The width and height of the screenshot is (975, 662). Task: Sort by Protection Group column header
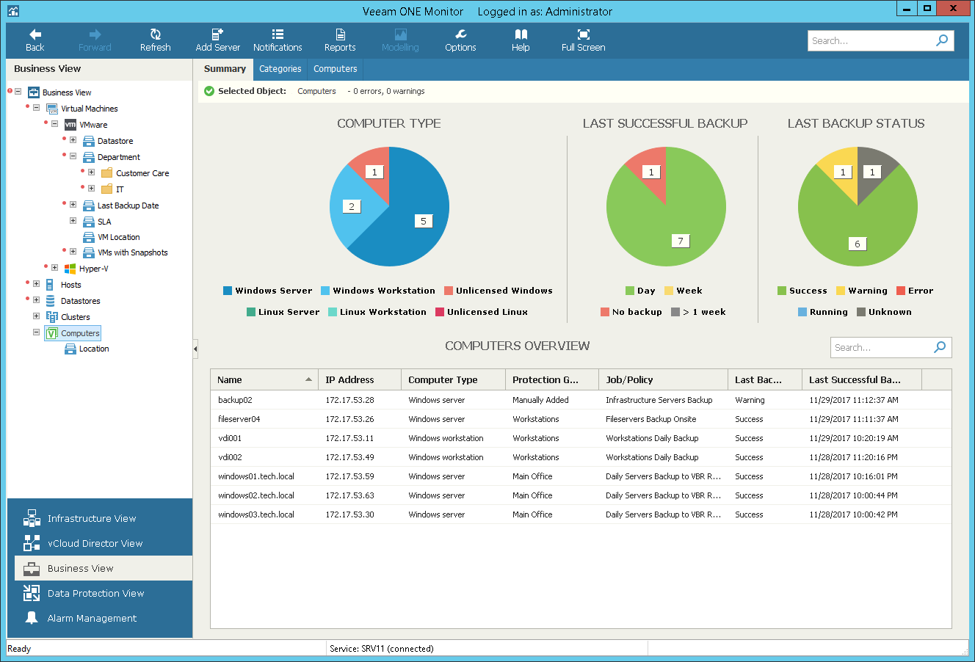pos(552,379)
